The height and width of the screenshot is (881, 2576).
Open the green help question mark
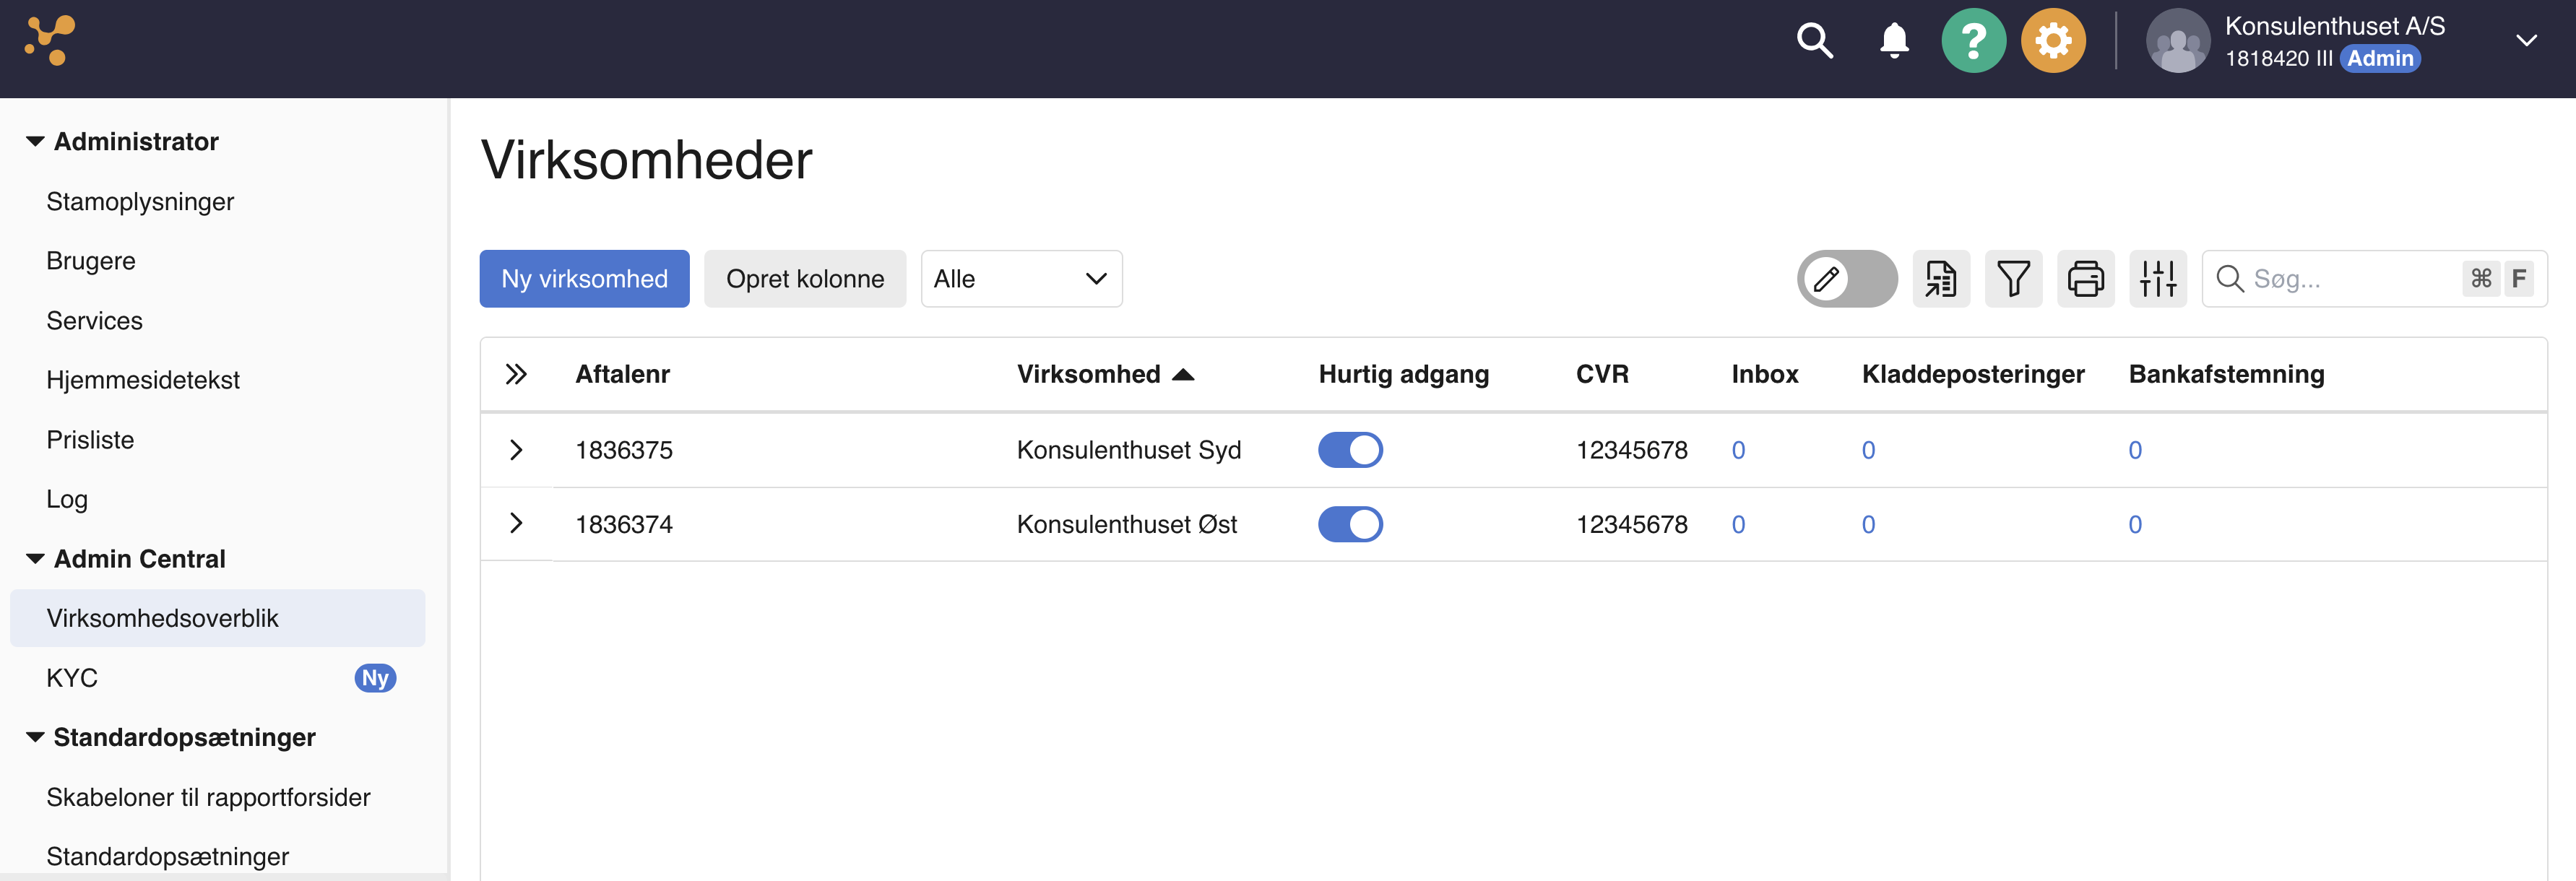(1973, 41)
